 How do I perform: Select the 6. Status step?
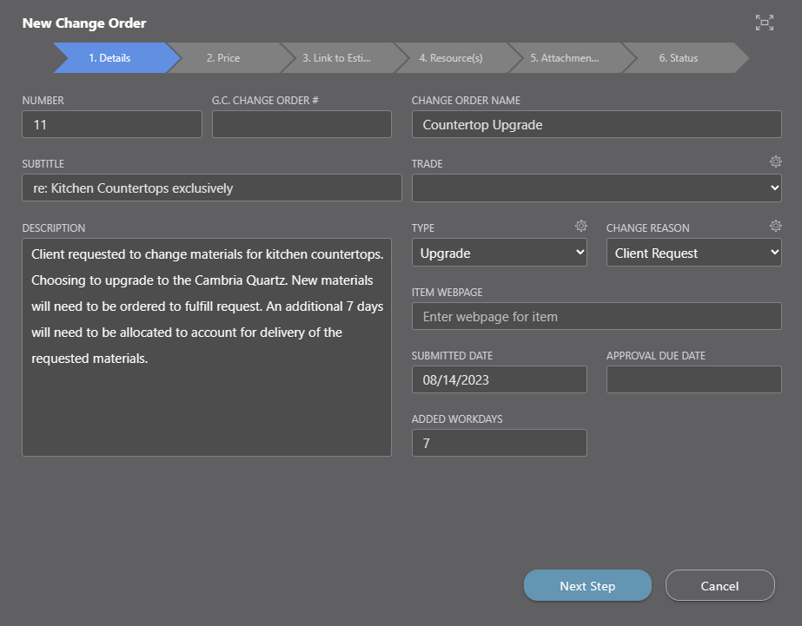tap(678, 58)
